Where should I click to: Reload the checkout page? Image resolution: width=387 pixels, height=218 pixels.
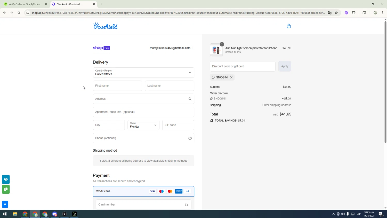coord(19,13)
